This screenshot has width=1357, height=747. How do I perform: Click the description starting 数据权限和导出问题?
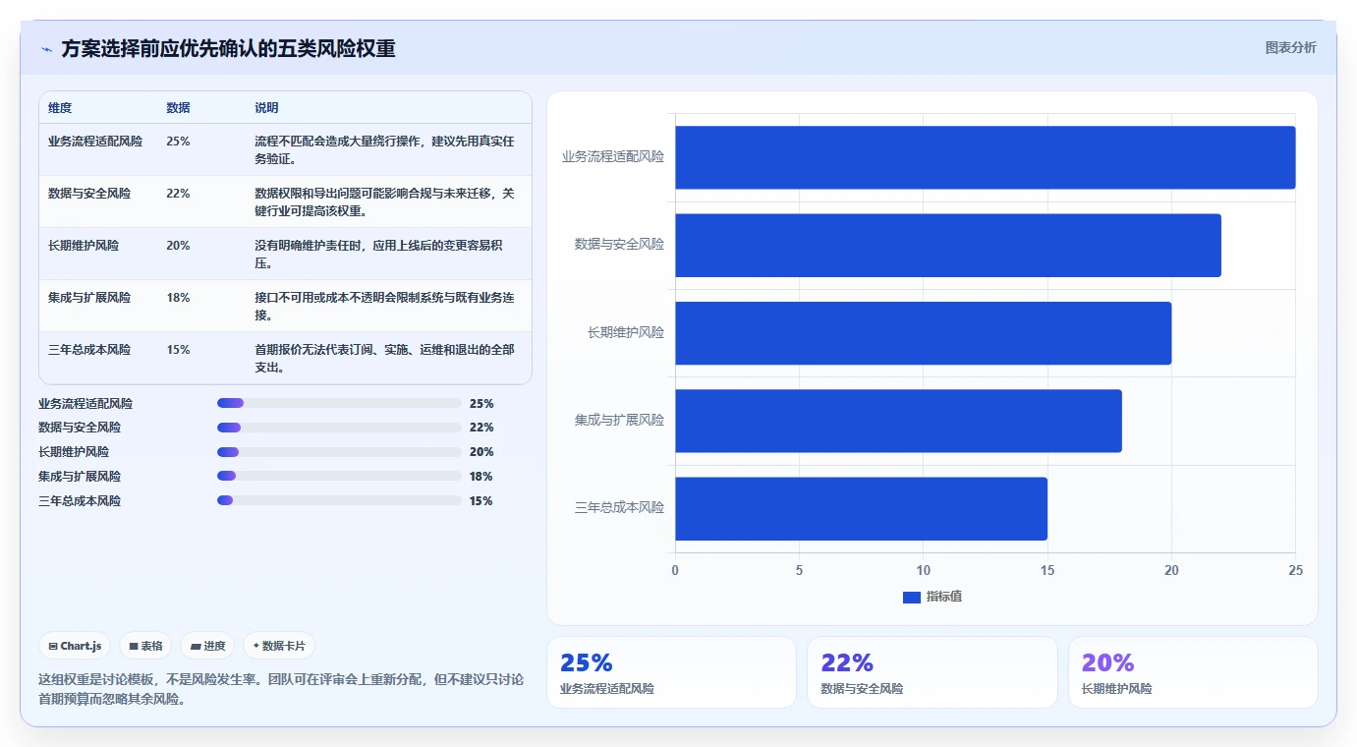click(384, 201)
